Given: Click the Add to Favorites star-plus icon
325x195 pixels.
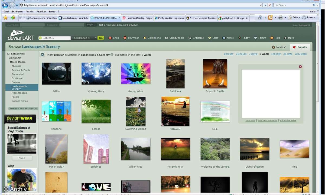Looking at the screenshot, I should coord(13,18).
